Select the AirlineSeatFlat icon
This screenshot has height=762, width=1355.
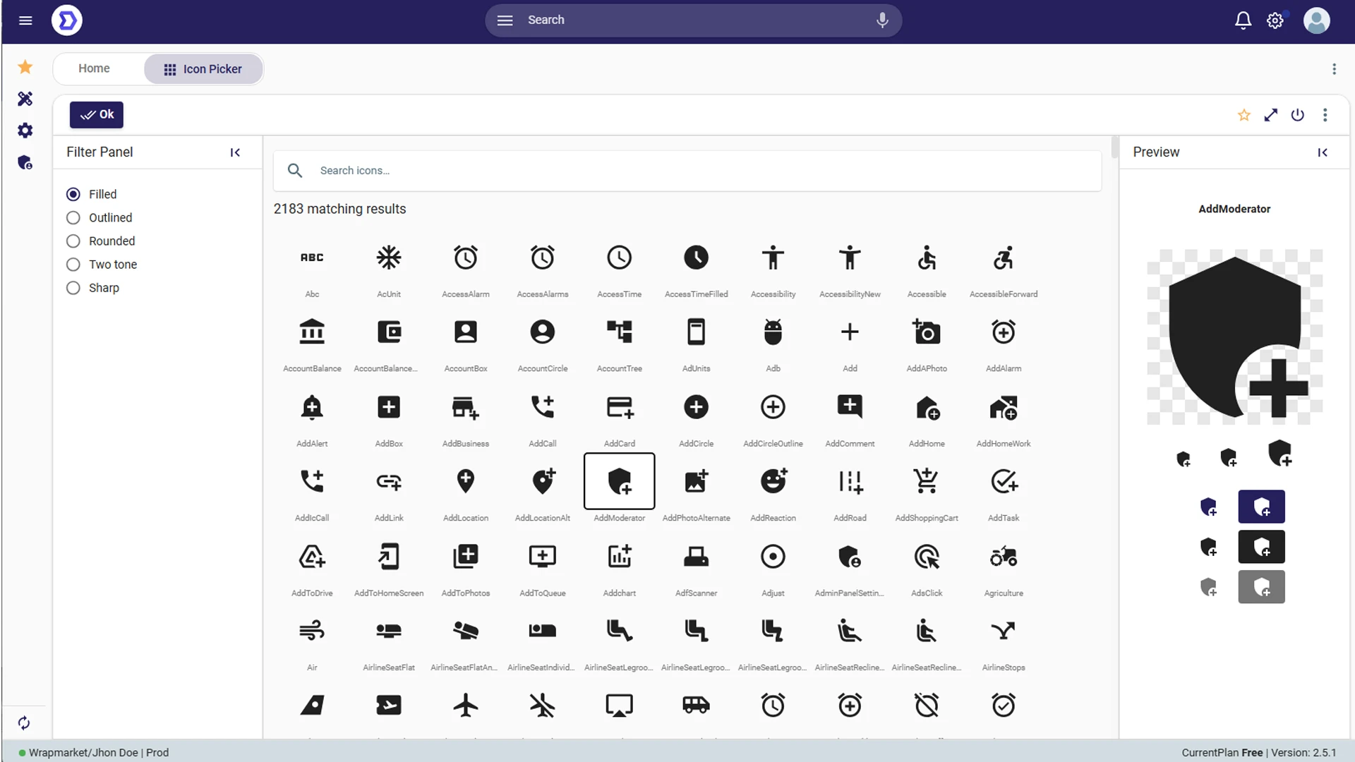coord(389,631)
